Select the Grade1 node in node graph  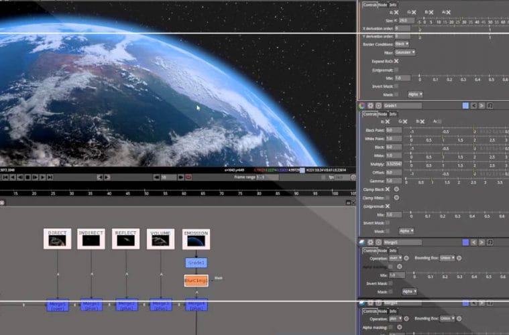click(196, 263)
